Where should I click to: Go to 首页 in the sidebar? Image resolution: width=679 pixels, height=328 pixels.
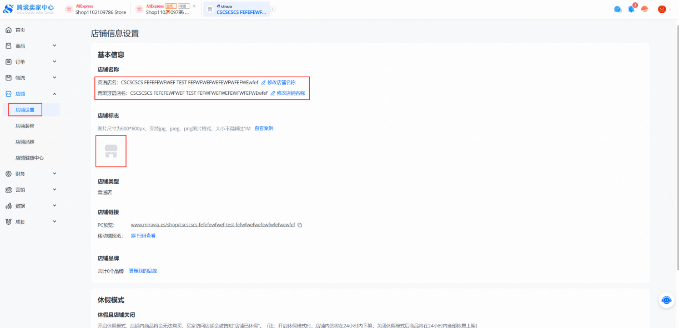[x=20, y=30]
